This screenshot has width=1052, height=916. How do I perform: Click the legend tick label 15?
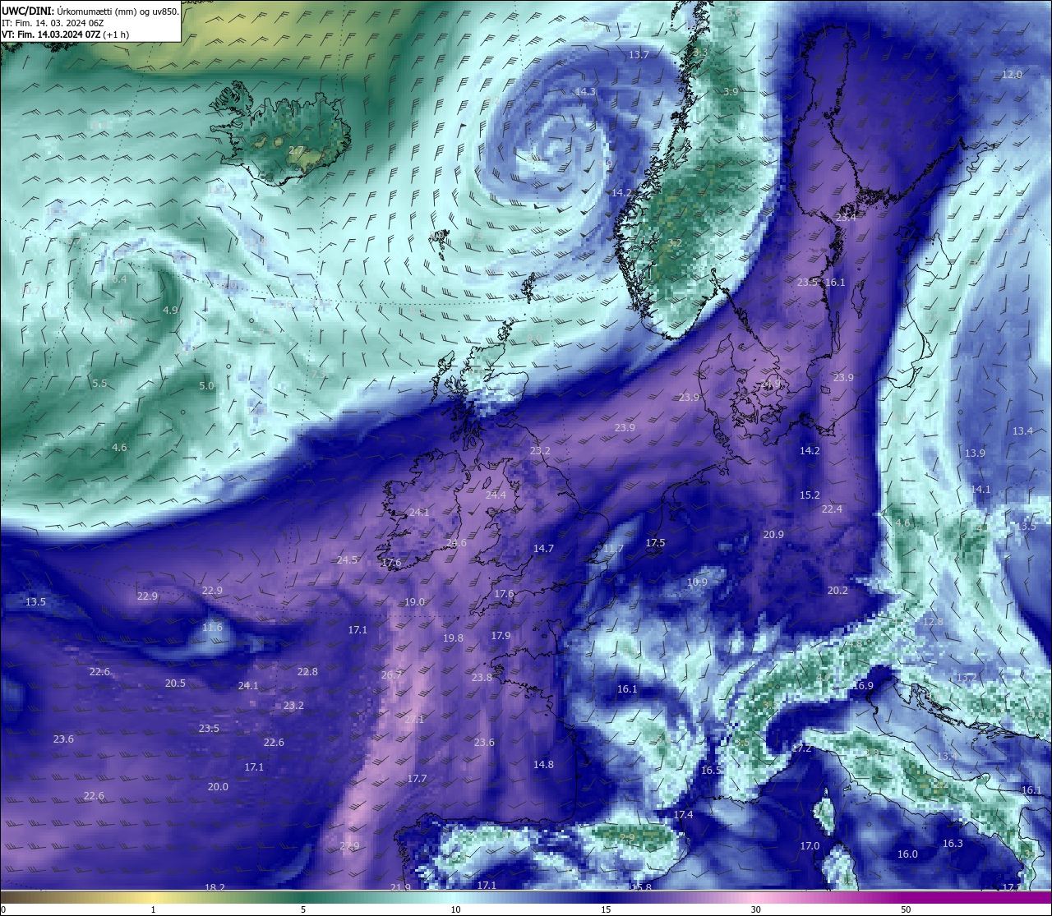[606, 909]
